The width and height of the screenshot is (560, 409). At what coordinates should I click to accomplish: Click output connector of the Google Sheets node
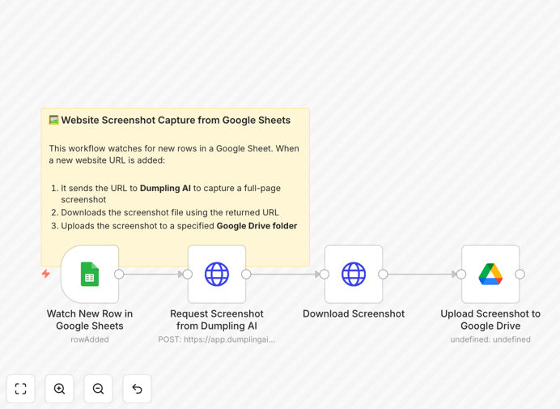pos(119,275)
